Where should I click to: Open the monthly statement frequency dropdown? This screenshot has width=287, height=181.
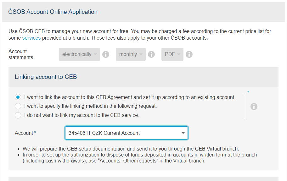coord(131,54)
